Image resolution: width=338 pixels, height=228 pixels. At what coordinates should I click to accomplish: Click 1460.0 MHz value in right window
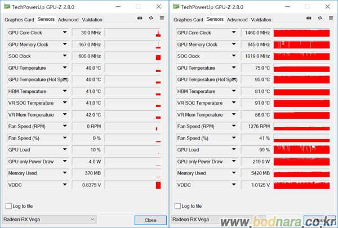[x=256, y=33]
